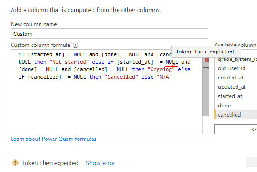Click the "Cancelled" string in the formula

tap(121, 77)
